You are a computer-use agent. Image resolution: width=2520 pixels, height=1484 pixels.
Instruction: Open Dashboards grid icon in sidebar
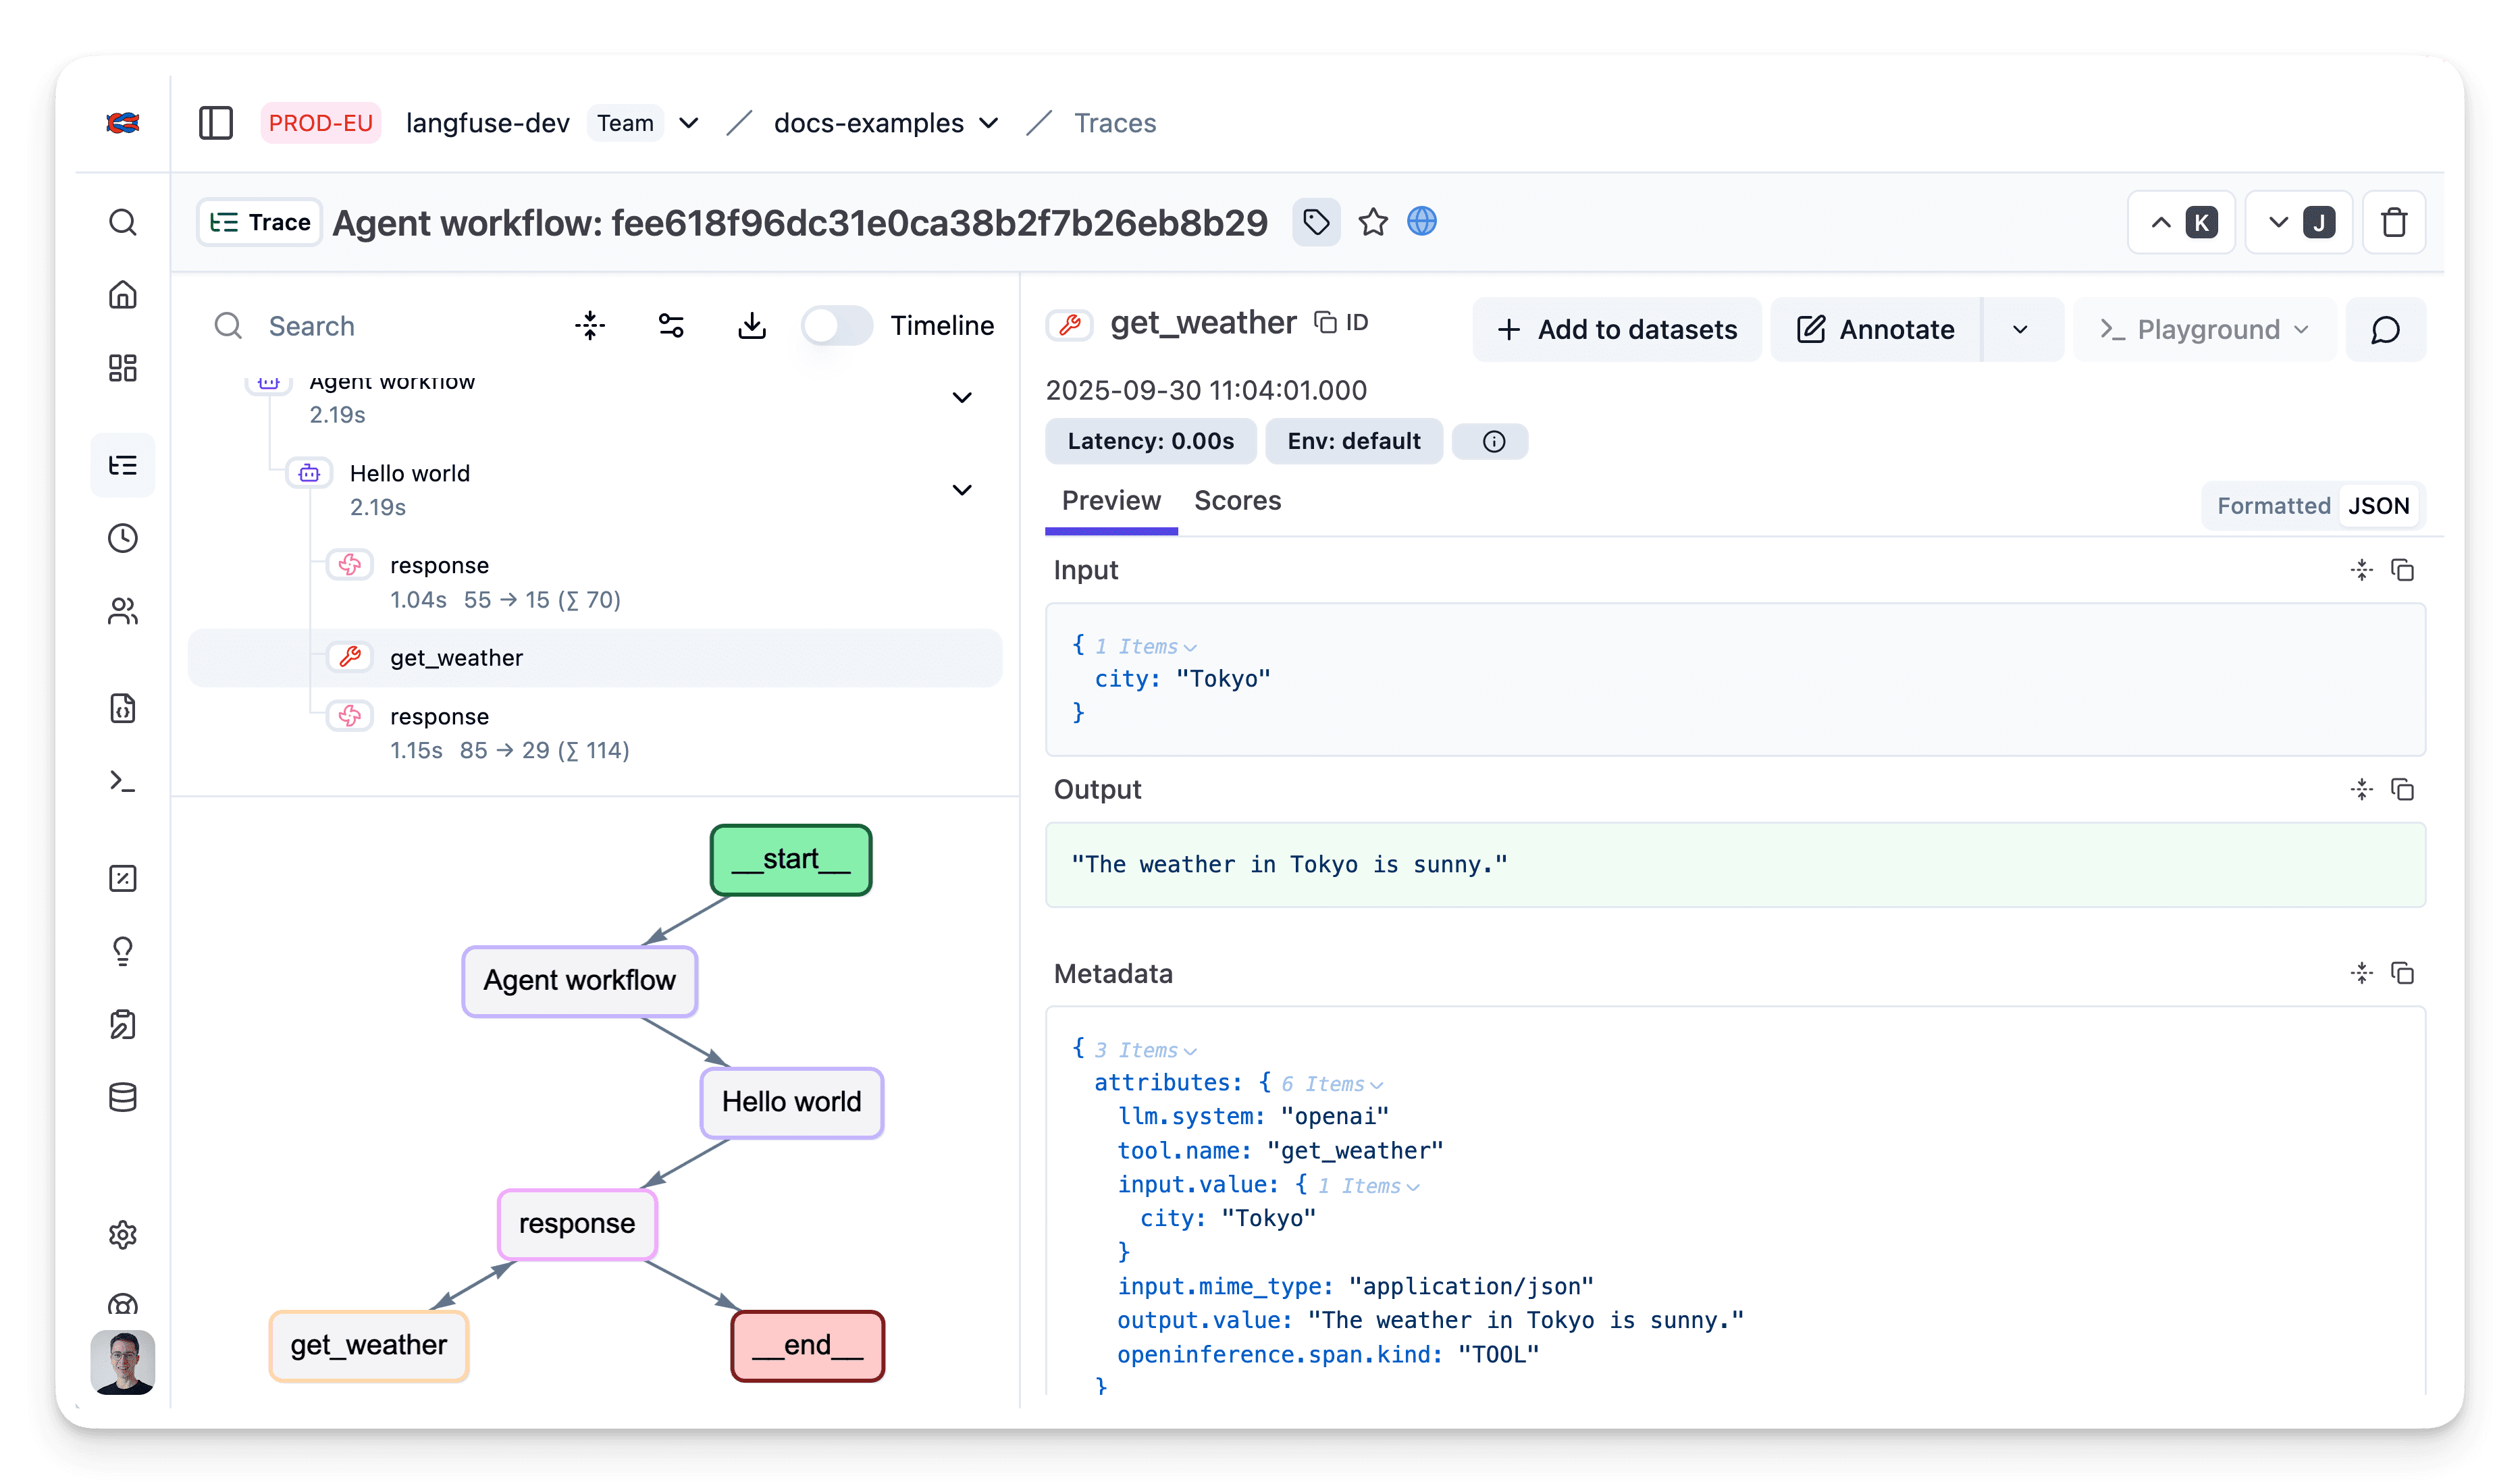(x=123, y=368)
